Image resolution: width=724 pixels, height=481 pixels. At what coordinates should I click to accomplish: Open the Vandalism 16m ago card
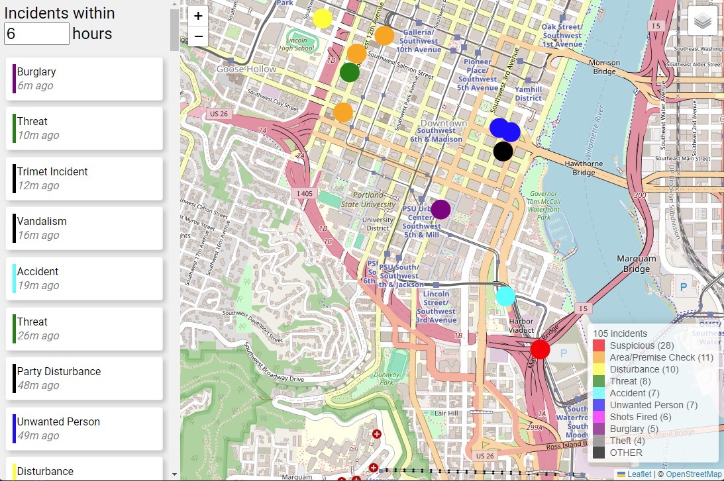[84, 228]
